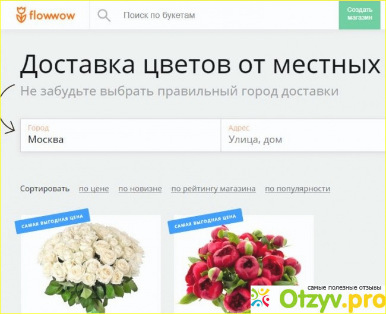386x314 pixels.
Task: Click 'Самая выгодная цена' badge on red peonies
Action: click(205, 221)
